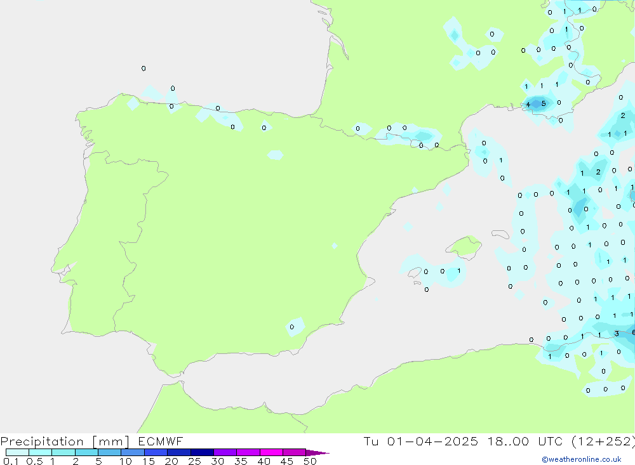The width and height of the screenshot is (635, 465).
Task: Click the legend label 20
Action: tap(171, 461)
